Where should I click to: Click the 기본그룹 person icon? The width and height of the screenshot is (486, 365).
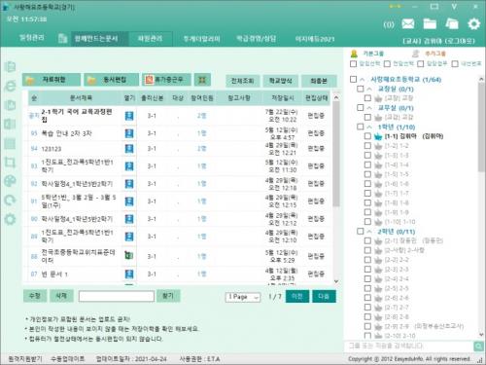click(354, 54)
